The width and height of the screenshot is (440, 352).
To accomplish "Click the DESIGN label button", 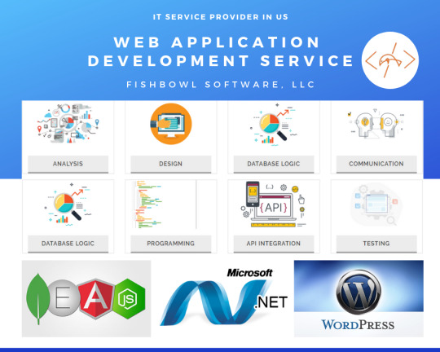I will (x=171, y=164).
